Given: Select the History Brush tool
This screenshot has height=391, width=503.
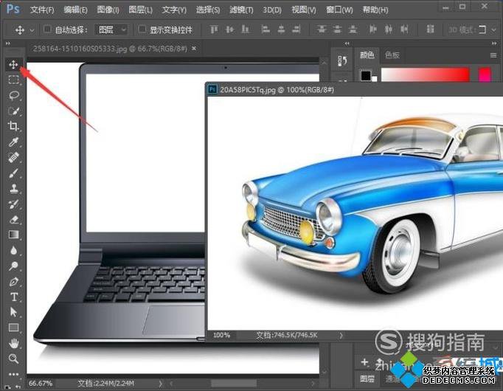Looking at the screenshot, I should [x=13, y=204].
